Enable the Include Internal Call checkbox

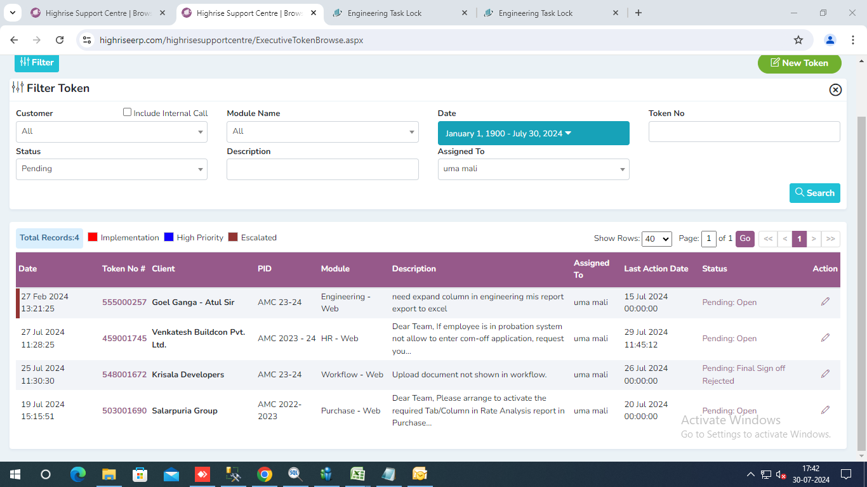(128, 112)
